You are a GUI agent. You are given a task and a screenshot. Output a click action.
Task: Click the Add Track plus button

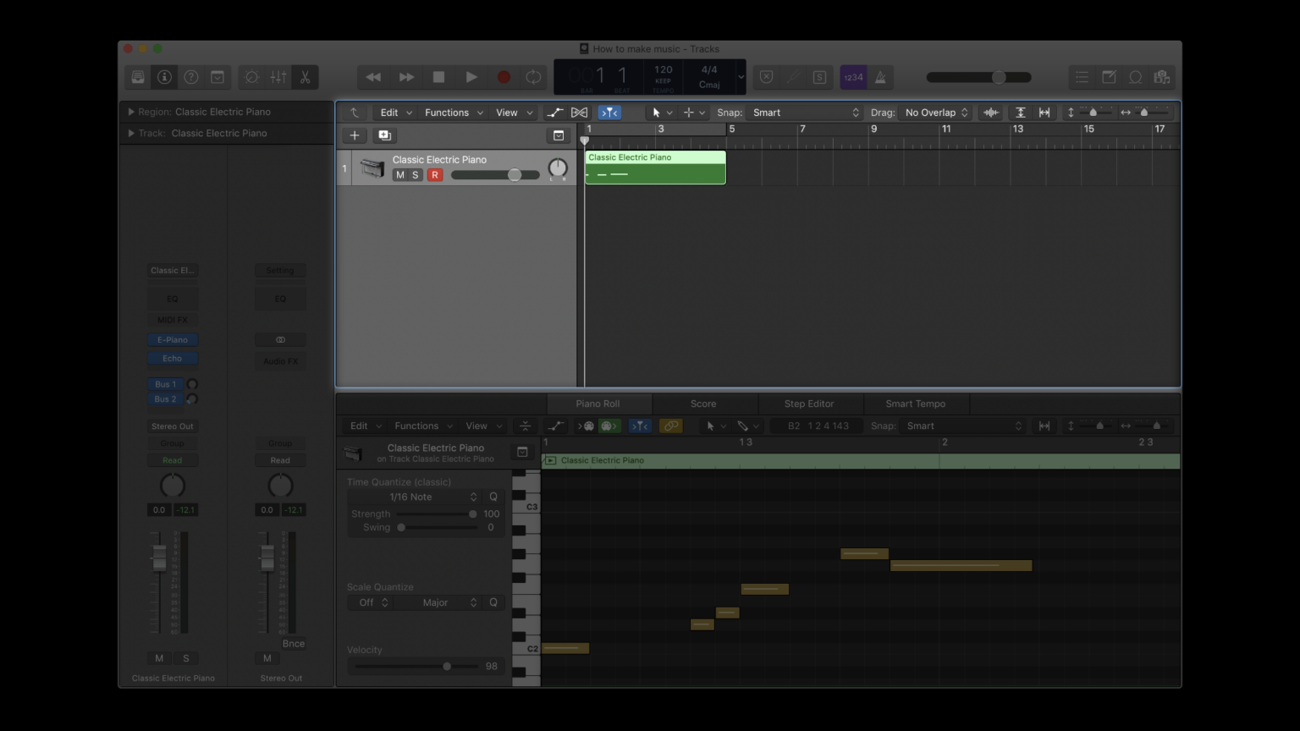[x=355, y=135]
